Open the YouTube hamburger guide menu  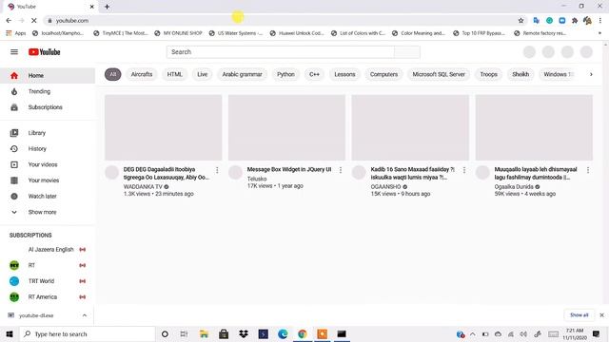click(x=14, y=52)
